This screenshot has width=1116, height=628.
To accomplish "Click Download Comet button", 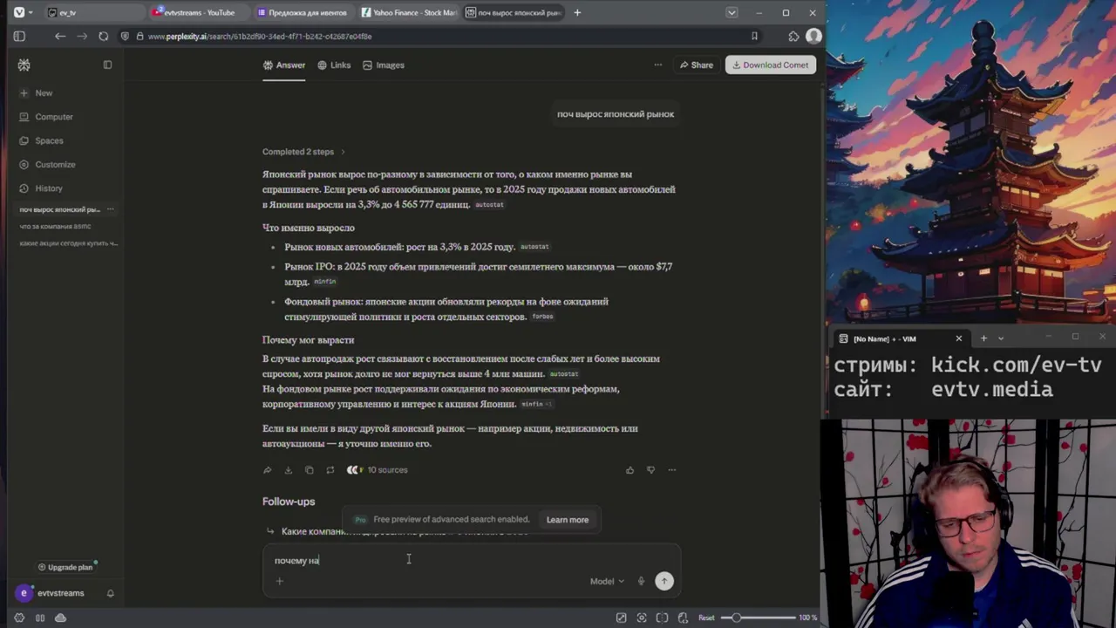I will click(771, 65).
